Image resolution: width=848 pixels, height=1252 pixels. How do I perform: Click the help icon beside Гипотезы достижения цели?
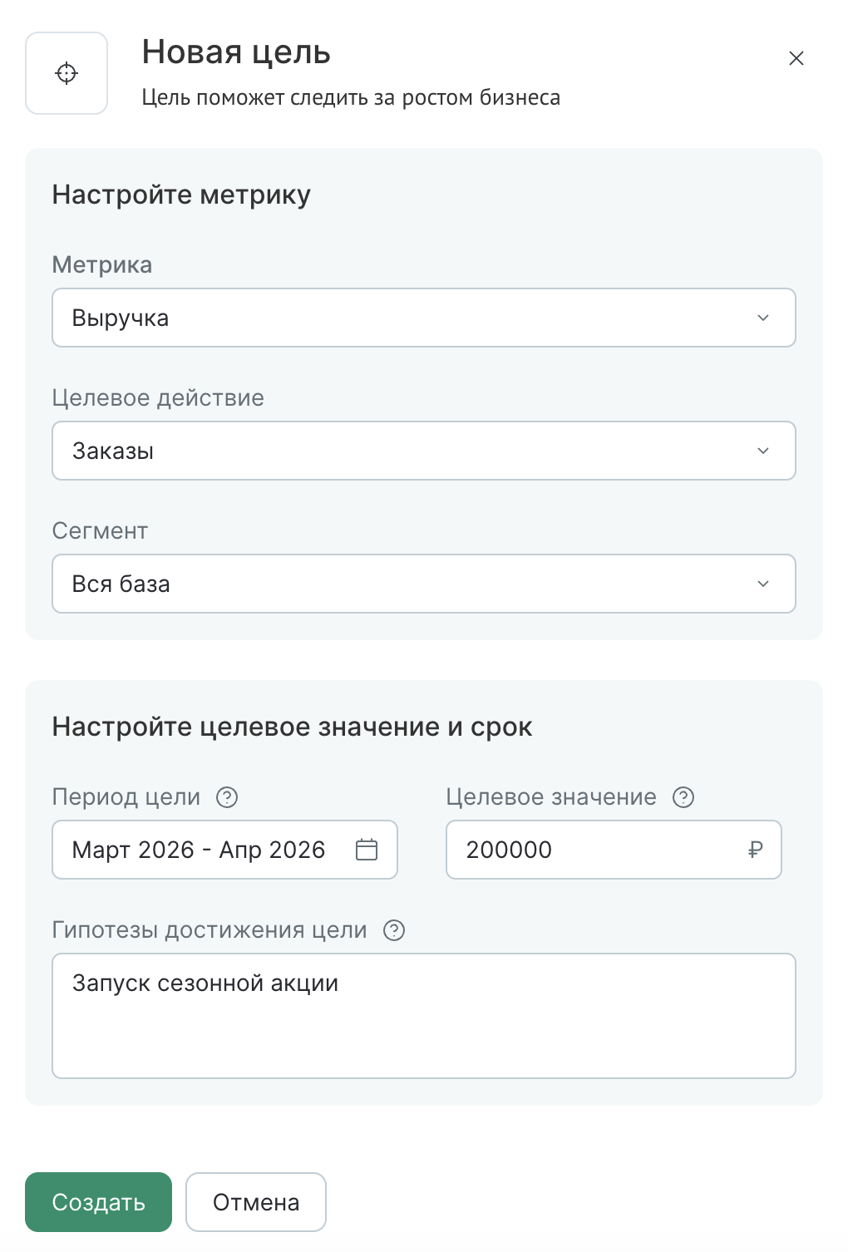tap(394, 930)
